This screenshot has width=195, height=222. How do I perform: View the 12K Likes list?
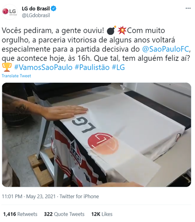[x=102, y=214]
